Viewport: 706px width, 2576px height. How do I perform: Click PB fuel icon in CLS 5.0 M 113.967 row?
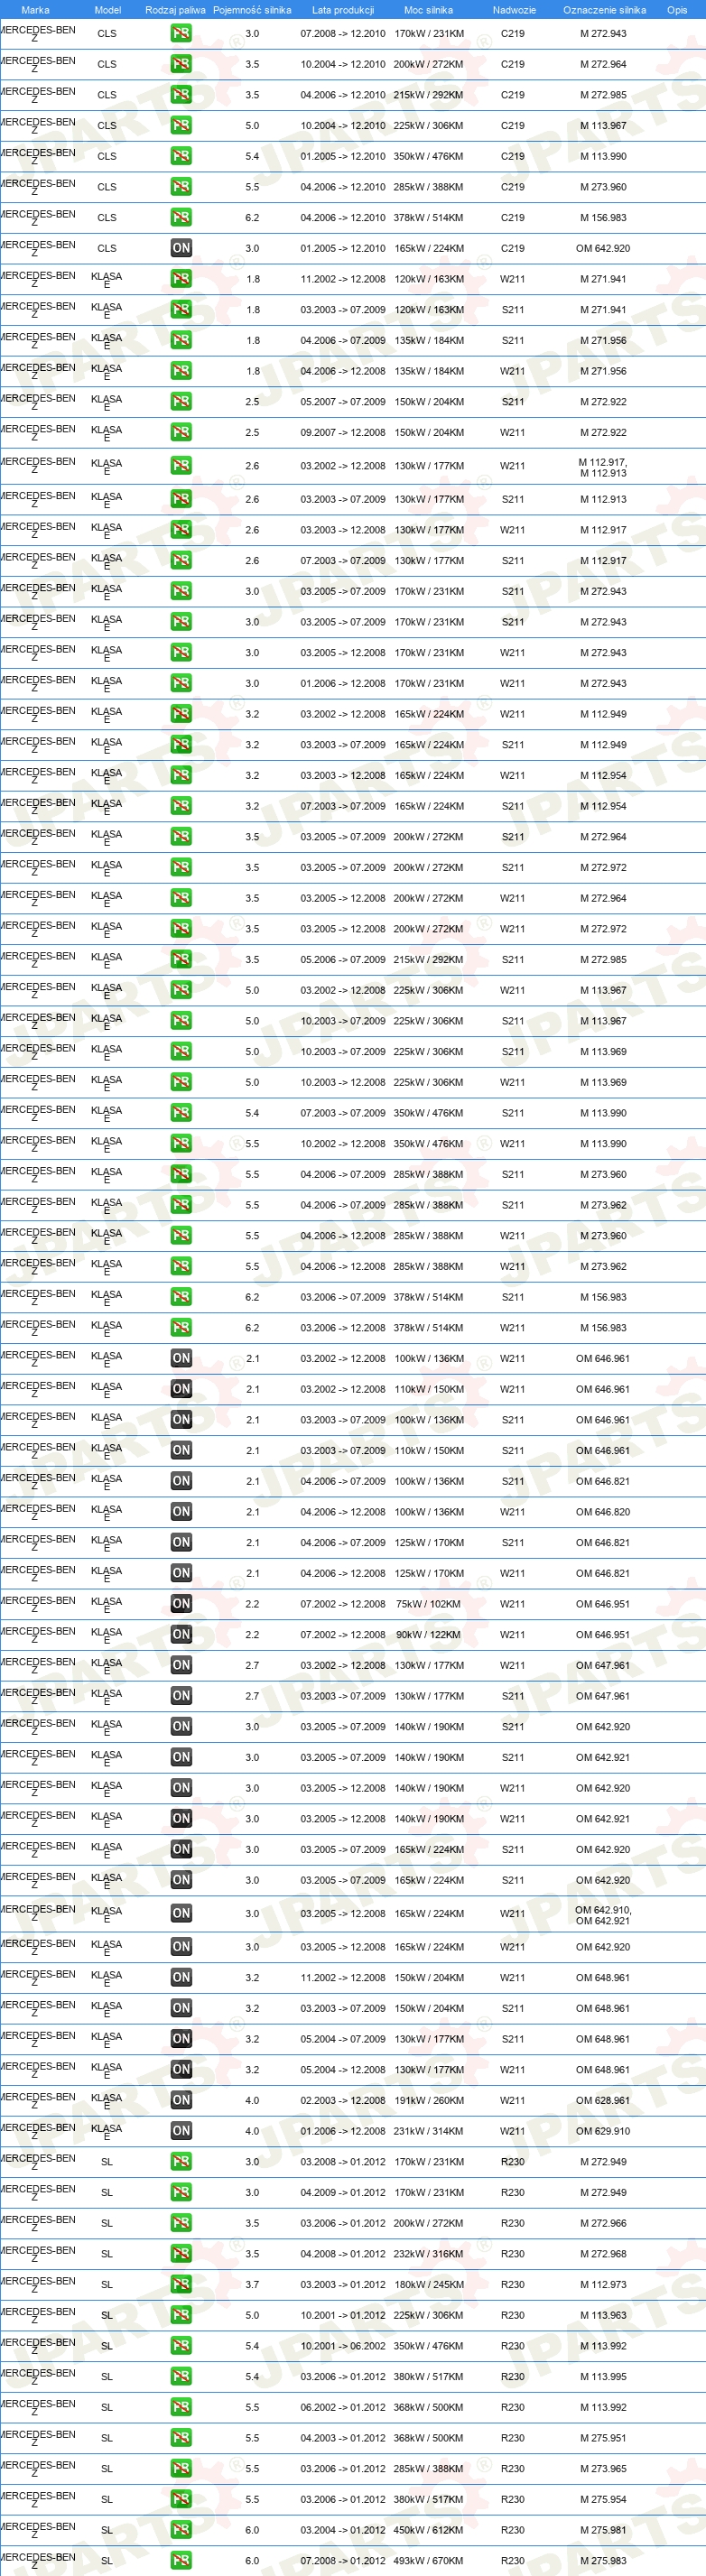pos(181,125)
